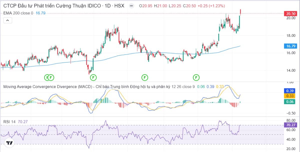Collapse the indicator legend with the chevron
Image resolution: width=300 pixels, height=152 pixels.
point(7,20)
